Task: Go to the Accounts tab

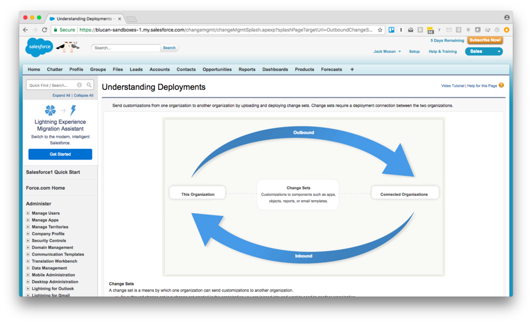Action: point(160,69)
